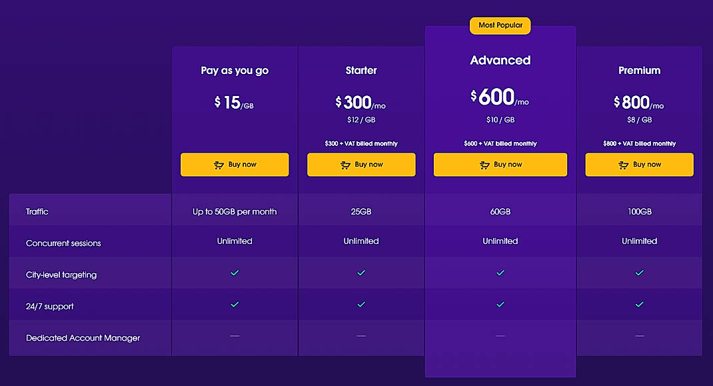Select the Premium plan header

point(639,70)
